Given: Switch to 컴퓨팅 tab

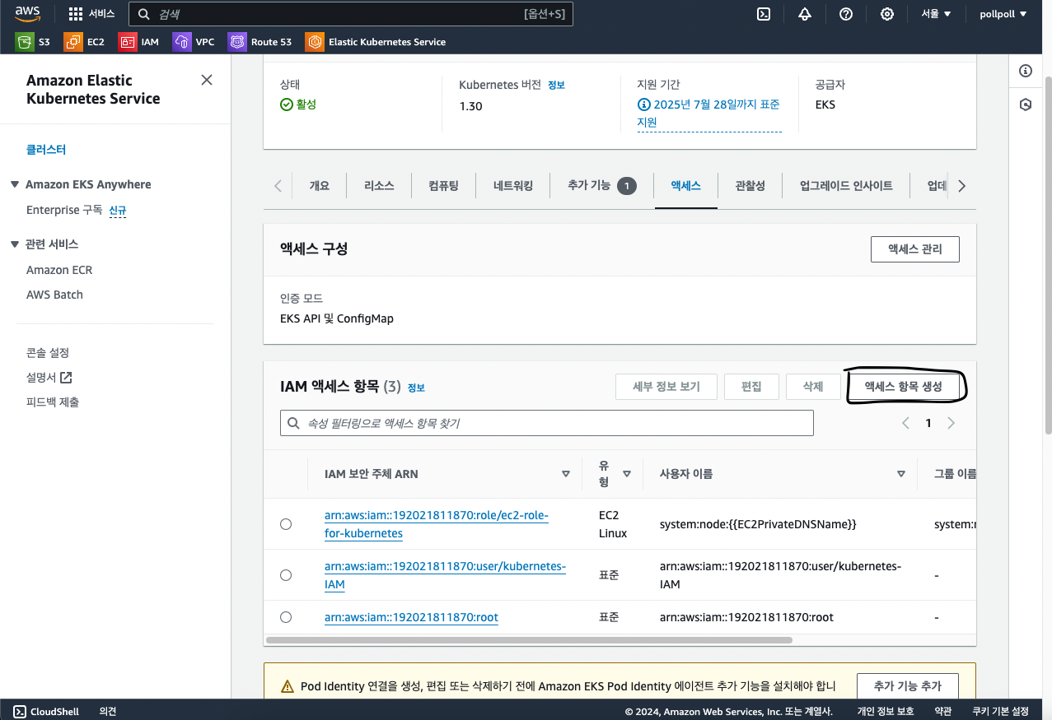Looking at the screenshot, I should [x=444, y=186].
